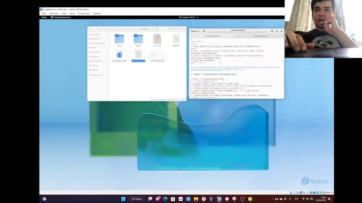Switch the РУС input language indicator
362x203 pixels.
tap(296, 199)
